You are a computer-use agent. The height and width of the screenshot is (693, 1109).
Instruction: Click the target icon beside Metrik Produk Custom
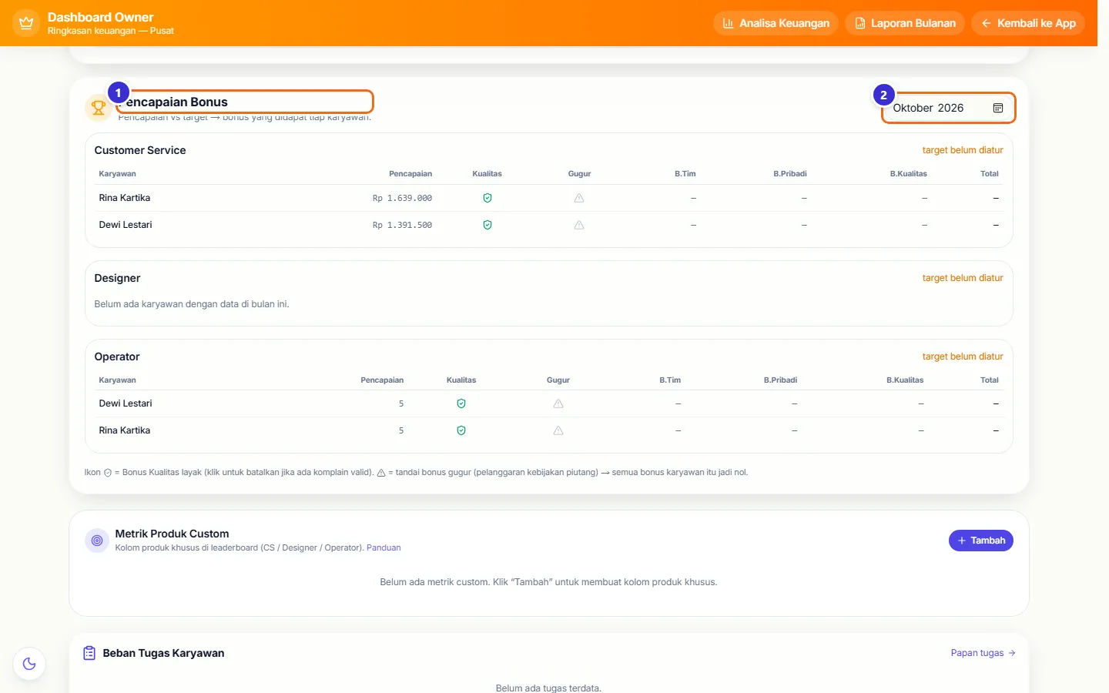click(x=97, y=541)
